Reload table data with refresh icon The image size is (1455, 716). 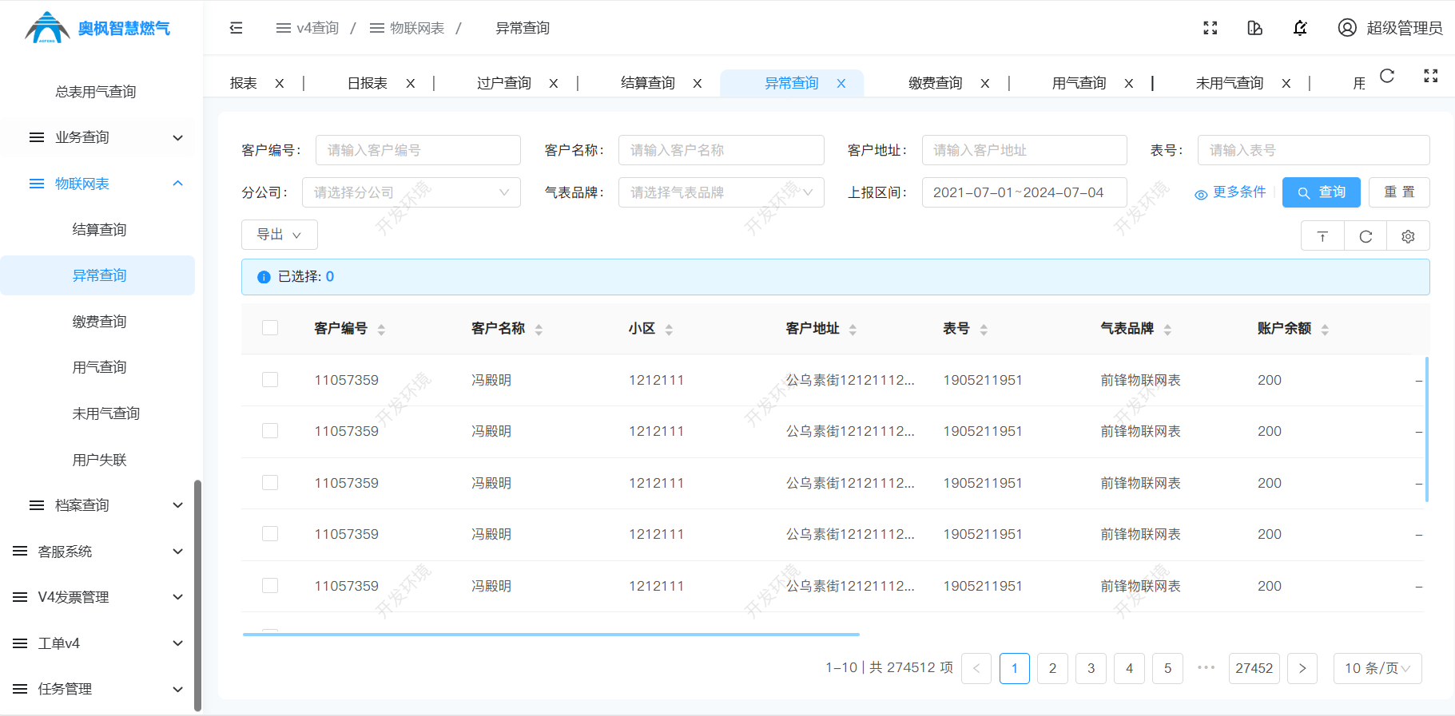[x=1366, y=236]
